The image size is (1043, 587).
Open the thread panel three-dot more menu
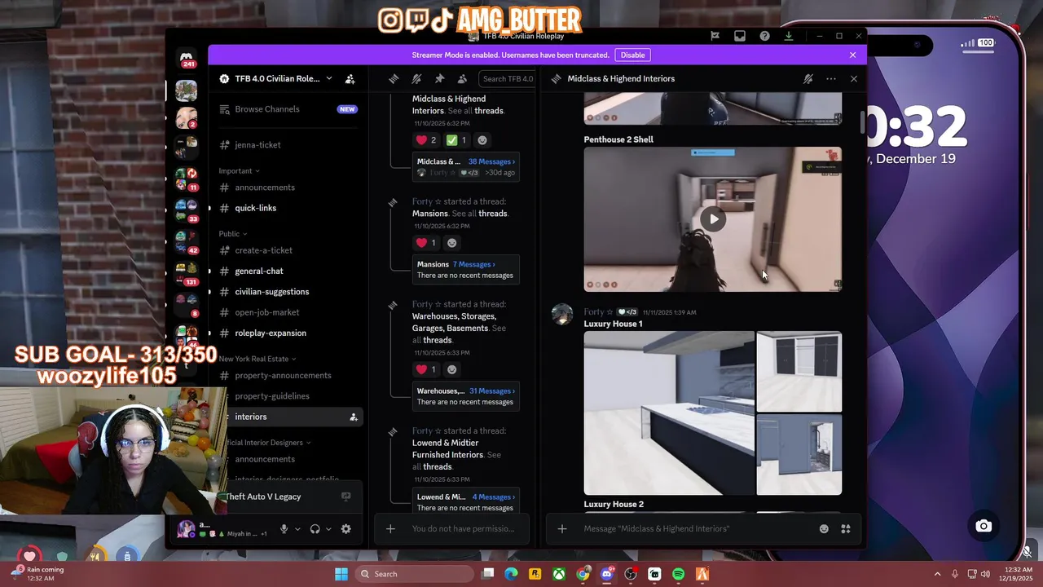coord(830,79)
